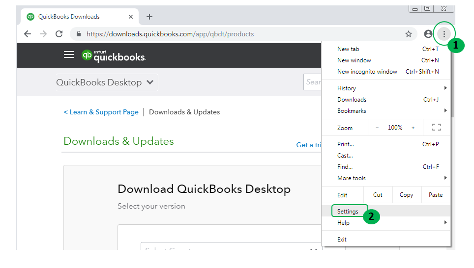This screenshot has width=474, height=268.
Task: Close the QuickBooks Downloads tab
Action: tap(131, 17)
